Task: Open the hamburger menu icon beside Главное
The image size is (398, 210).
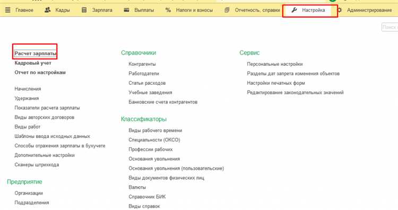Action: pyautogui.click(x=8, y=10)
